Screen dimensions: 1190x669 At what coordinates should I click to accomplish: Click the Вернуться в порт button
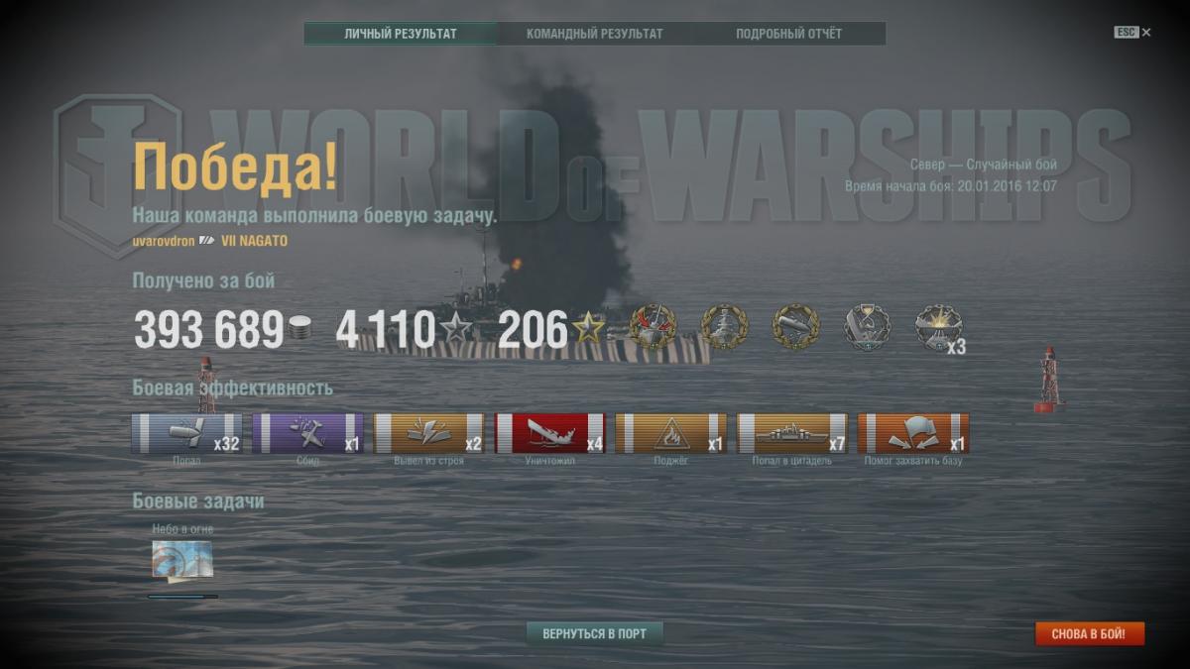point(594,633)
